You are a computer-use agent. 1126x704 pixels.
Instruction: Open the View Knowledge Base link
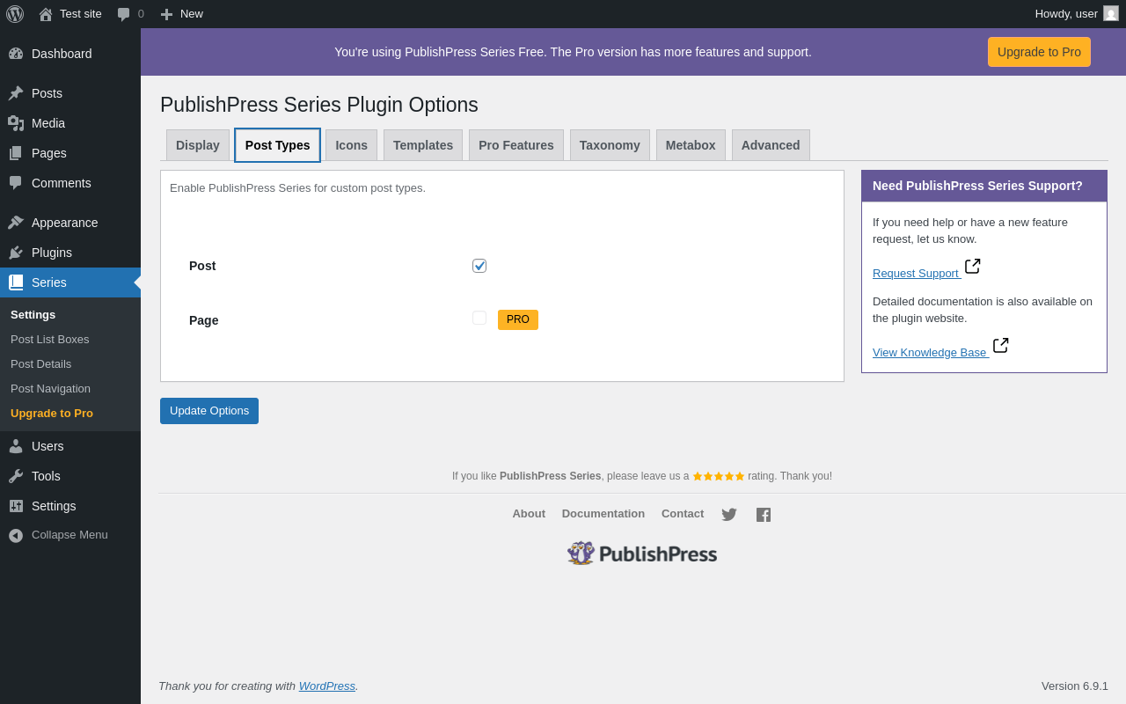[x=930, y=353]
